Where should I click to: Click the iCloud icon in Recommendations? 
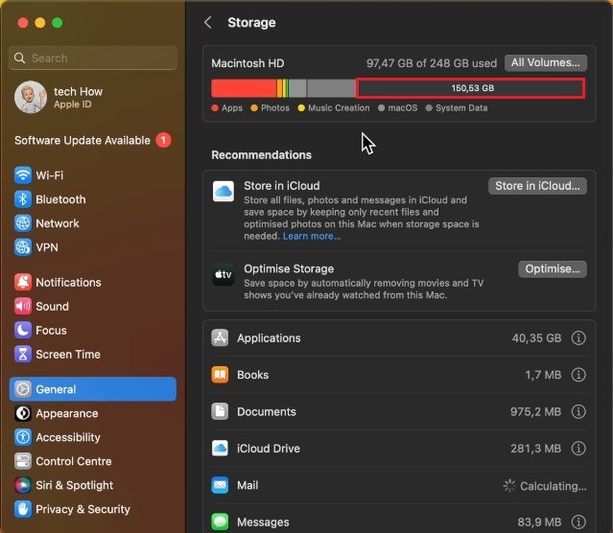coord(223,191)
